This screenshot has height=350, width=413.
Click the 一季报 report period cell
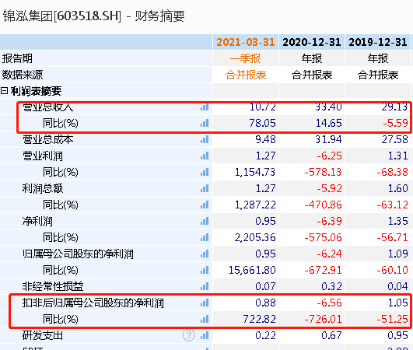pyautogui.click(x=245, y=58)
